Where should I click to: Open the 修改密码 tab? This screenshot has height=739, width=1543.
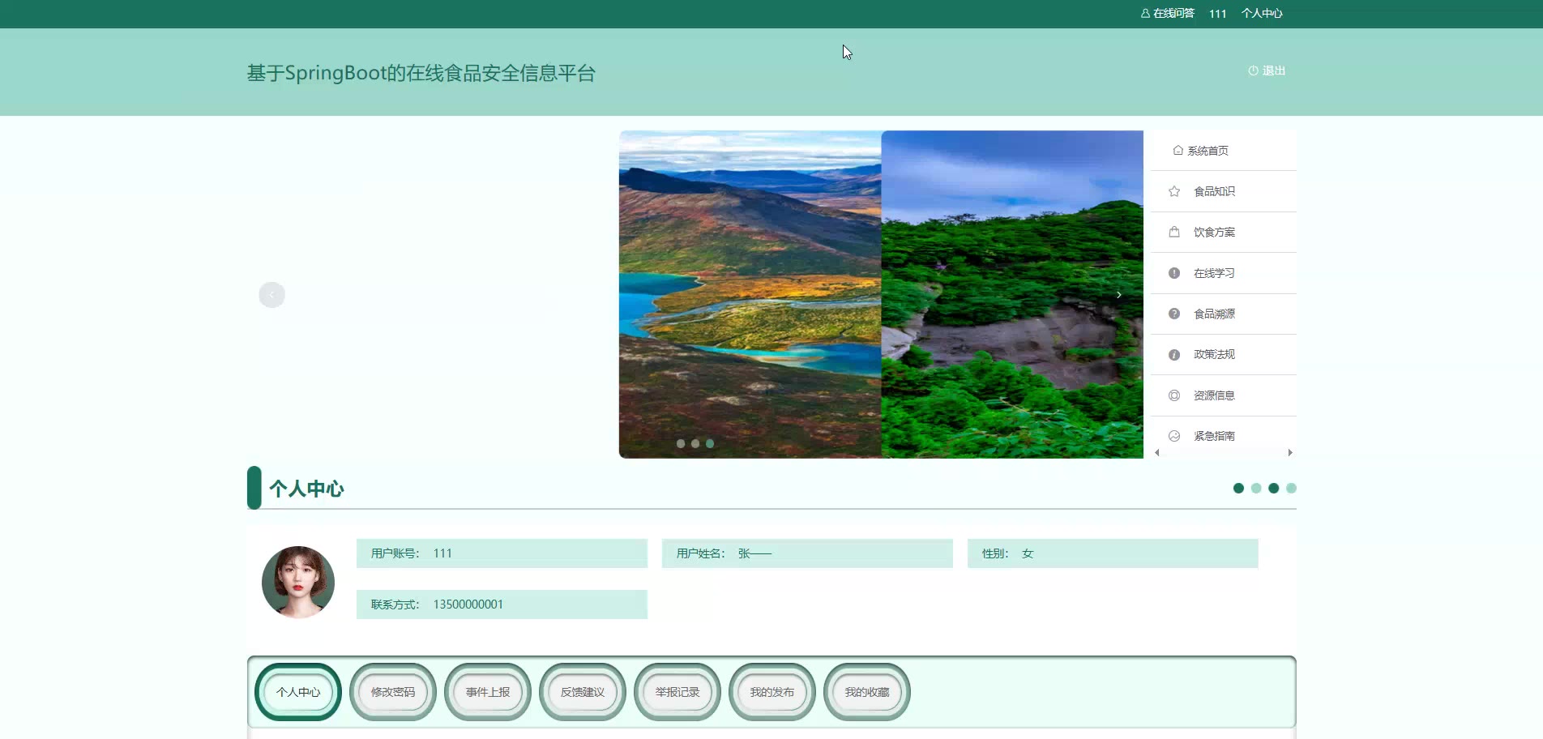[x=393, y=692]
